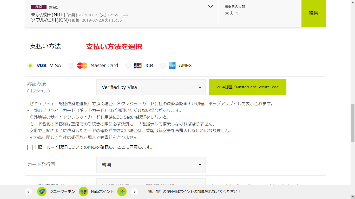Select the JCB radio button

(x=128, y=66)
